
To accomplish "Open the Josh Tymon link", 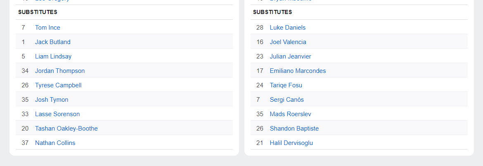I will pos(52,100).
